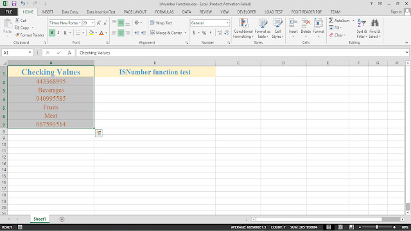This screenshot has height=231, width=411.
Task: Switch to Page Layout view in status bar
Action: pos(340,227)
